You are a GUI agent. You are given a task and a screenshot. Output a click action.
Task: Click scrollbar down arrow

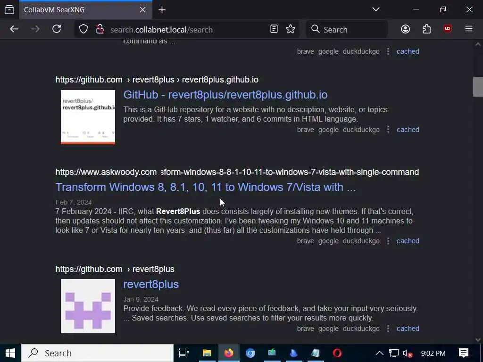[478, 340]
